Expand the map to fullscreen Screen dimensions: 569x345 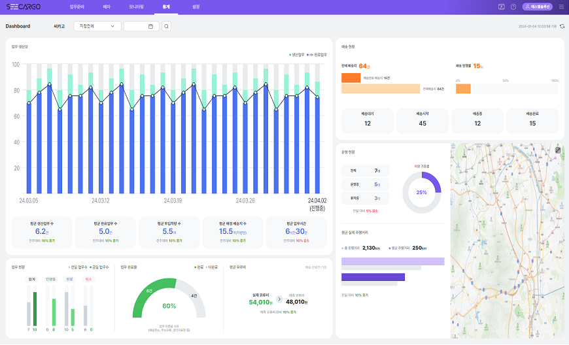pyautogui.click(x=558, y=150)
